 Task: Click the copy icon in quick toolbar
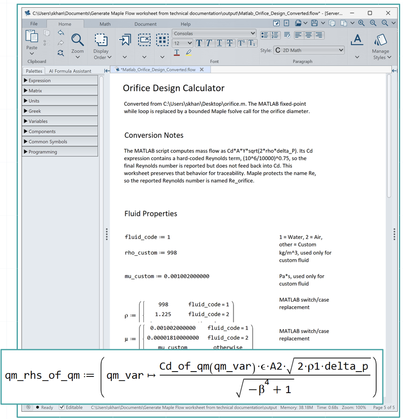pyautogui.click(x=332, y=23)
